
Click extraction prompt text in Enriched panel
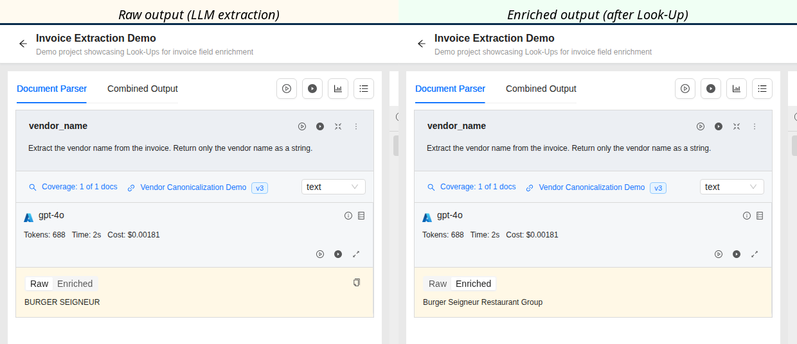569,148
